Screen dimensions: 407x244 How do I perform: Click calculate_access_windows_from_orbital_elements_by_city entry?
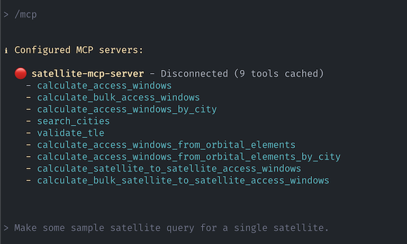[189, 157]
